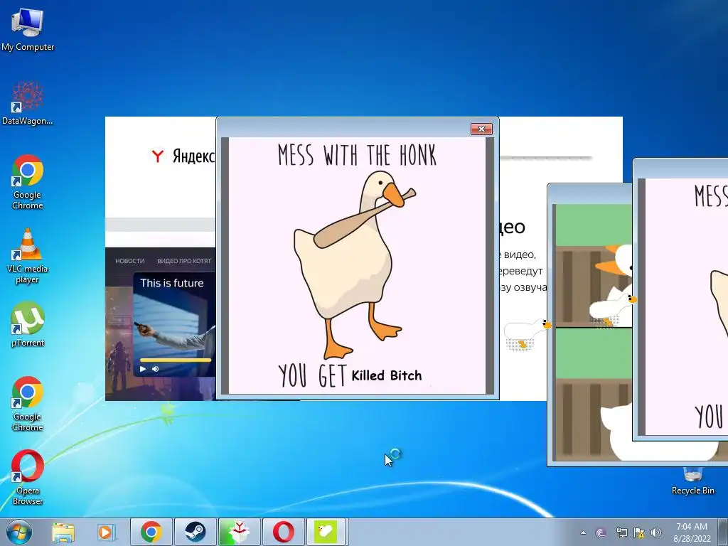Viewport: 728px width, 546px height.
Task: Click the This is future video thumbnail
Action: [x=174, y=324]
